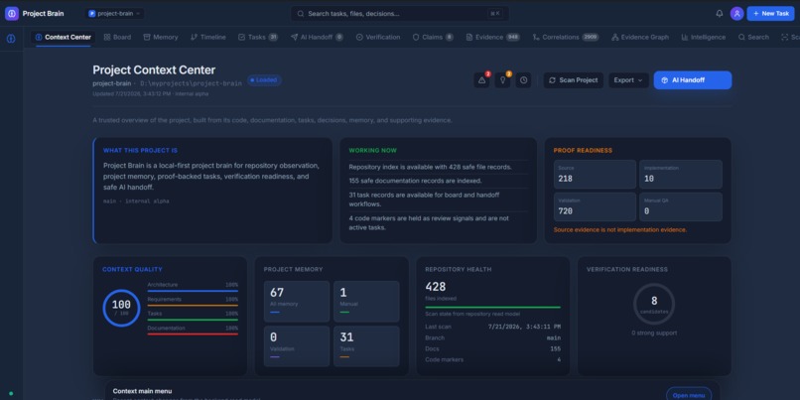
Task: Click the sidebar context center icon
Action: click(11, 39)
